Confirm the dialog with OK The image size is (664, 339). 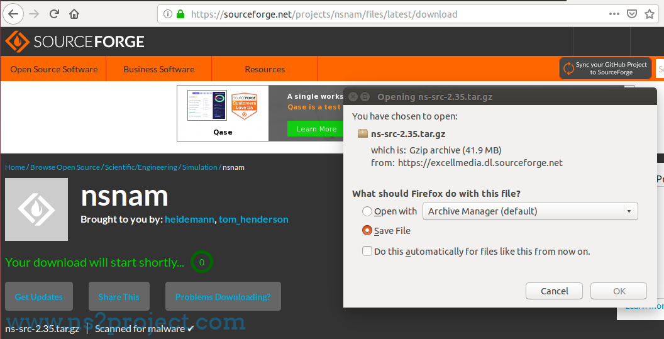619,291
